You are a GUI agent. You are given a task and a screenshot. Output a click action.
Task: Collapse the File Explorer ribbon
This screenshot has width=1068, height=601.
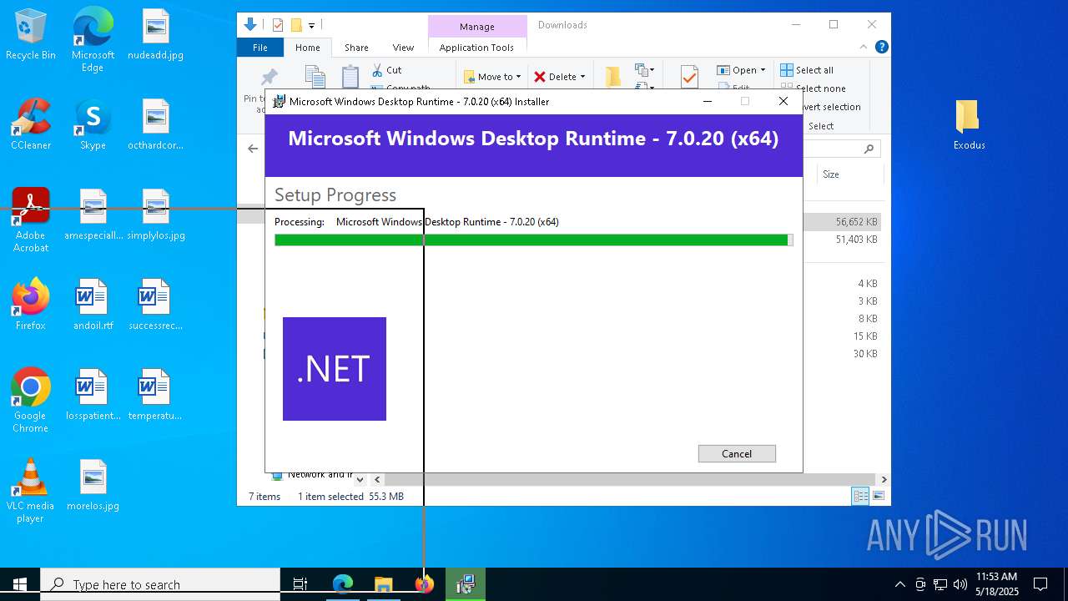[864, 48]
